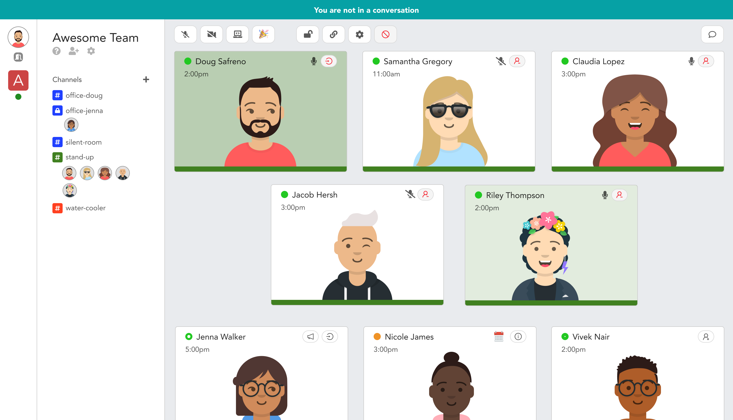
Task: Open the stand-up channel
Action: click(x=79, y=157)
